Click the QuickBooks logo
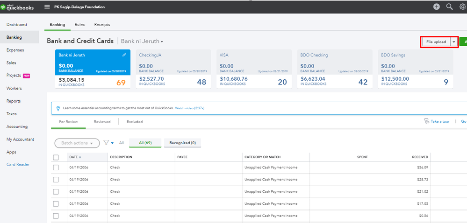467x223 pixels. point(18,7)
